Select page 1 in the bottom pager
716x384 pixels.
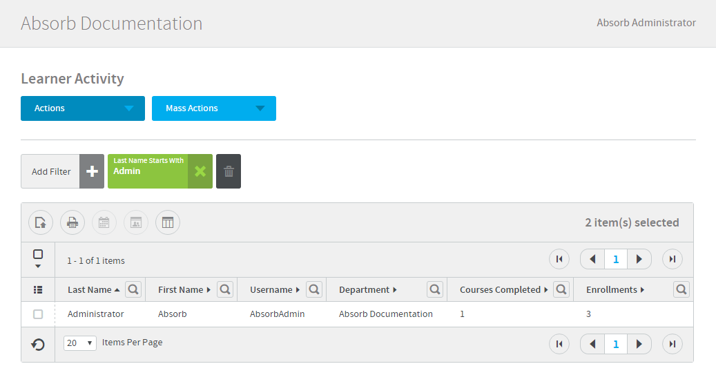(x=616, y=344)
